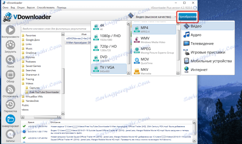
Task: Click the Имя column header
Action: pyautogui.click(x=84, y=34)
